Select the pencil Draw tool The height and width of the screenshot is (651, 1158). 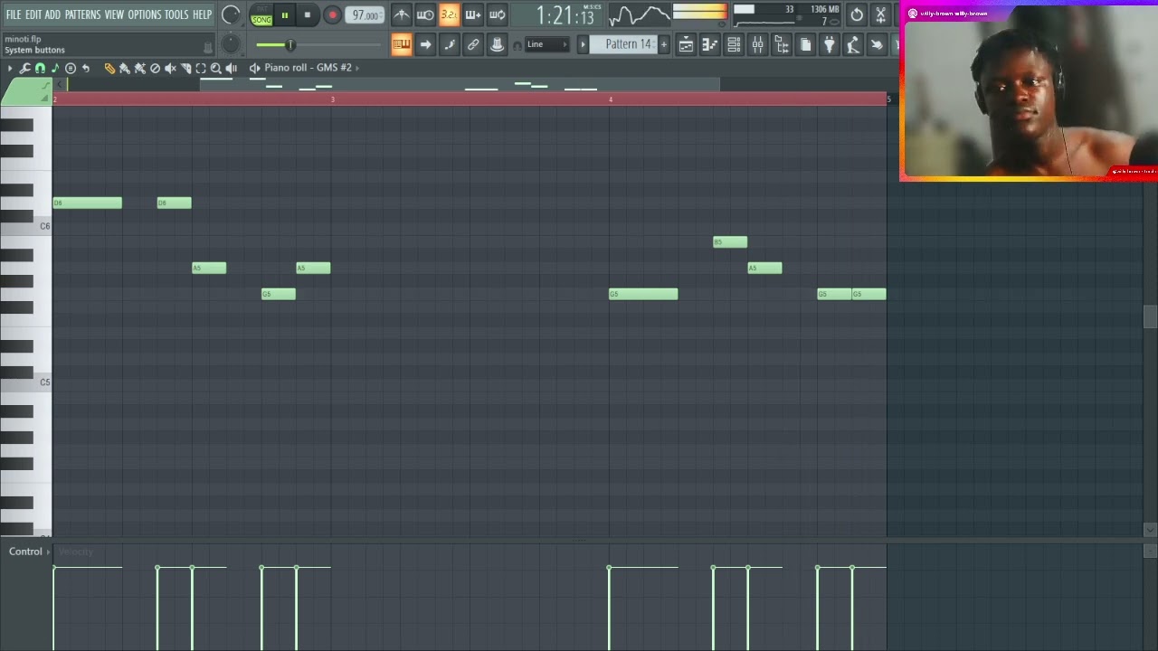(109, 69)
